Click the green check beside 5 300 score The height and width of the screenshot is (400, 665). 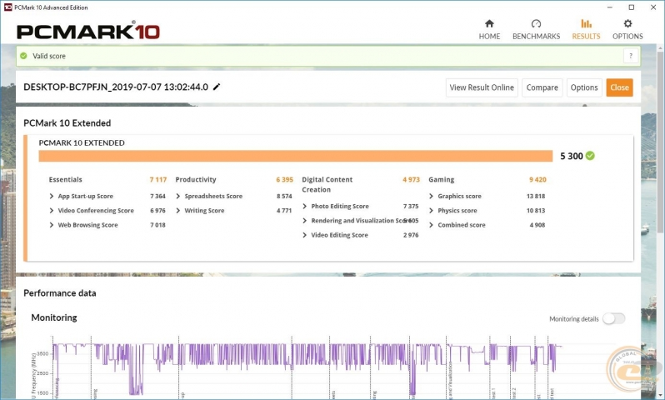click(590, 156)
